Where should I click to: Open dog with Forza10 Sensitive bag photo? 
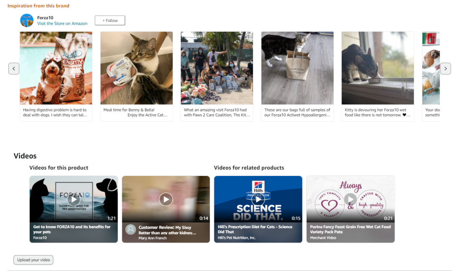tap(56, 68)
